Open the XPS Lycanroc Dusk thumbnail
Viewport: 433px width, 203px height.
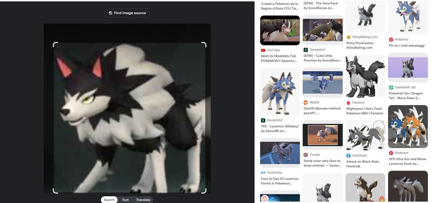coord(408,126)
